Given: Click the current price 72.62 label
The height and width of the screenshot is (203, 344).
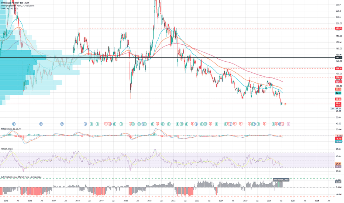Looking at the screenshot, I should coord(338,103).
